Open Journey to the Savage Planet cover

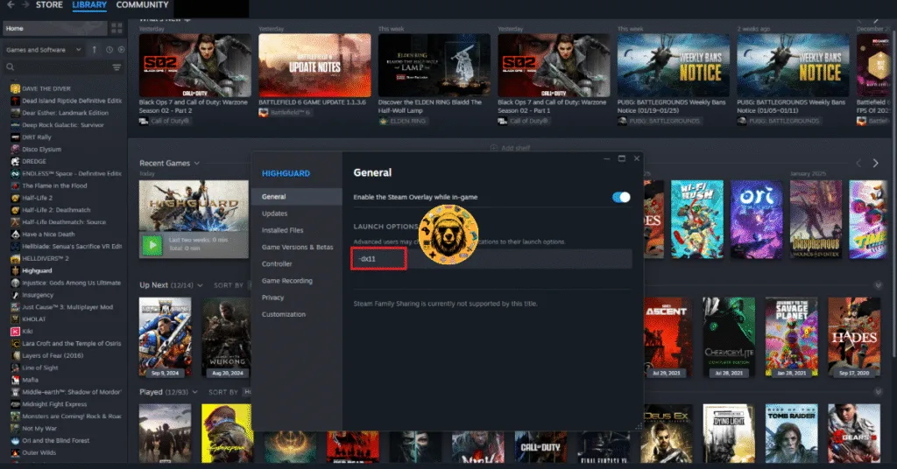tap(792, 337)
